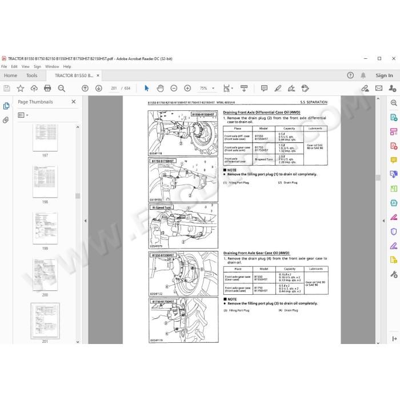This screenshot has width=400, height=400.
Task: Click the page number field 201
Action: point(114,88)
